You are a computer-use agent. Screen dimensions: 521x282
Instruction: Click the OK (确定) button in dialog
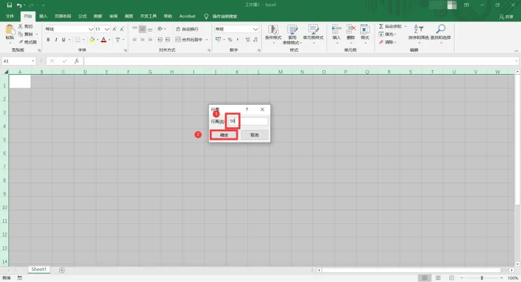224,135
